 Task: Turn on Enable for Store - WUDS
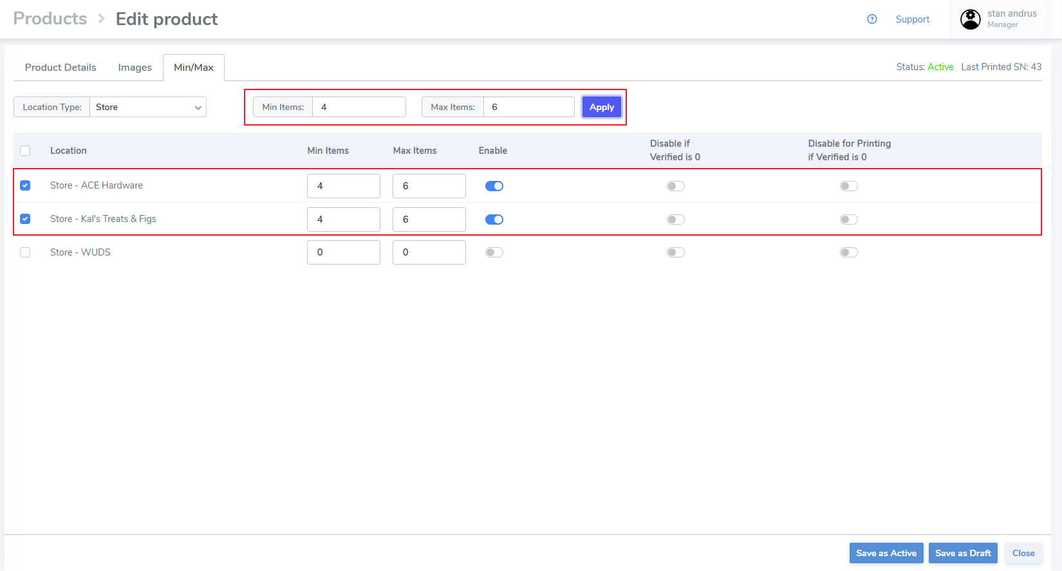494,252
